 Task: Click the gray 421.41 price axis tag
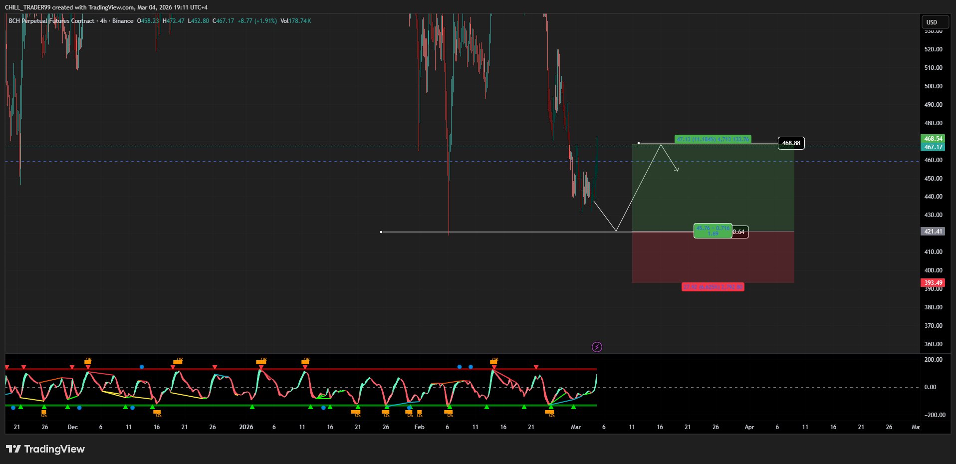933,232
